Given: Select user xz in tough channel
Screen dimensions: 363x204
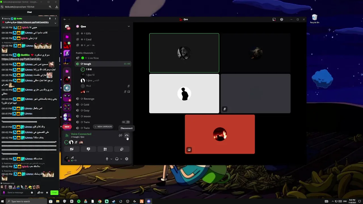Looking at the screenshot, I should click(x=105, y=92).
